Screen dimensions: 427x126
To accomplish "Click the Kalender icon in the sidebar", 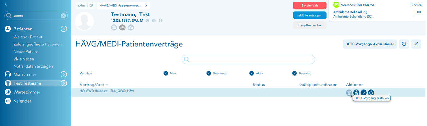I will [x=8, y=101].
